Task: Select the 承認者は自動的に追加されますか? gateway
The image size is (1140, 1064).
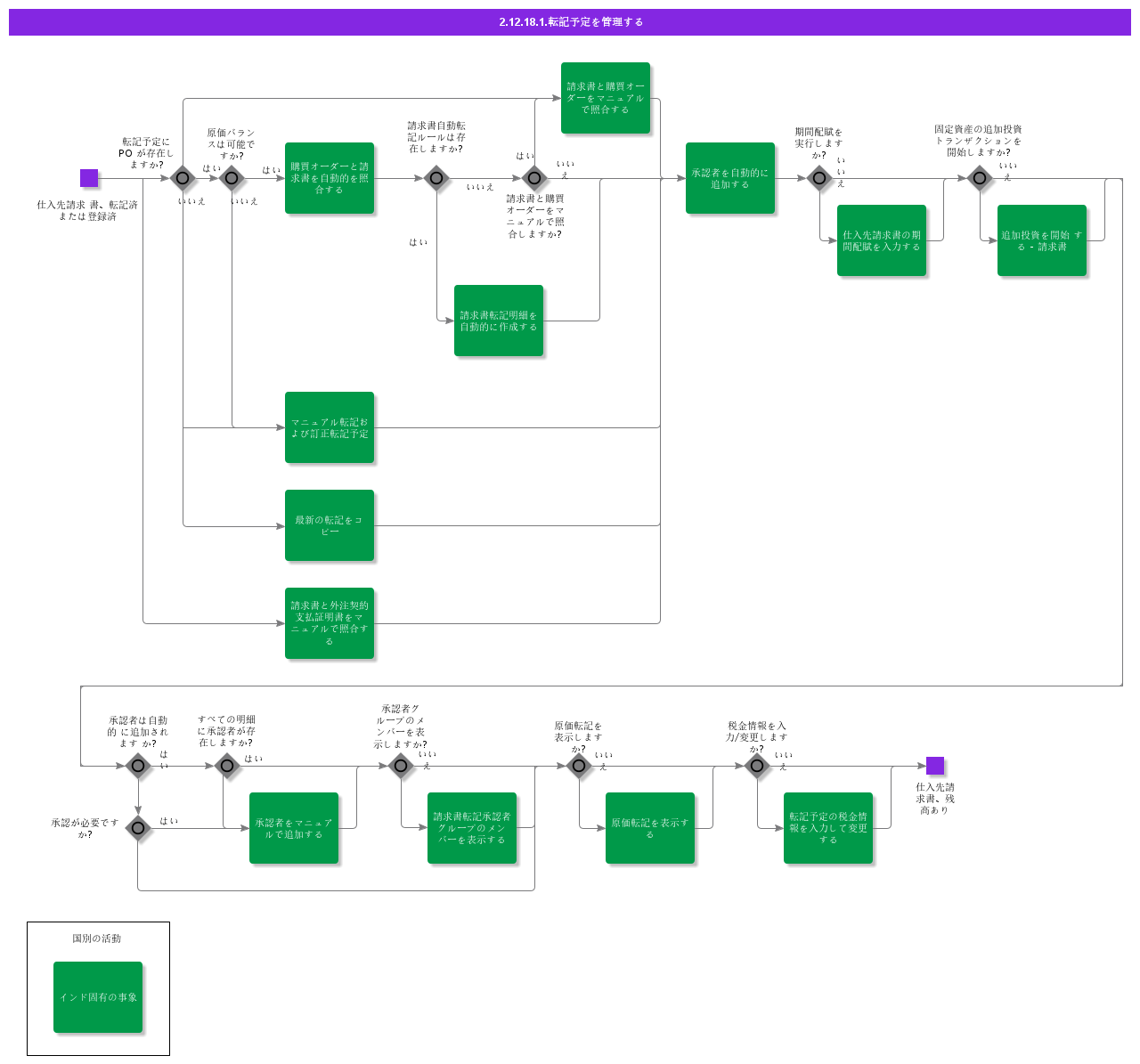Action: (x=138, y=766)
